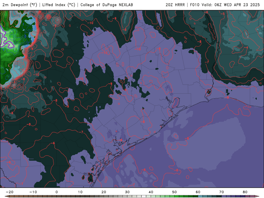Click the 'Lifted Index (°C)' header label
Screen dimensions: 264x198
pos(59,5)
